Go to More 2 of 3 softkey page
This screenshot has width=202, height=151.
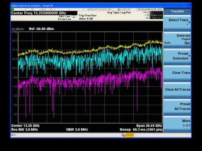click(x=177, y=124)
